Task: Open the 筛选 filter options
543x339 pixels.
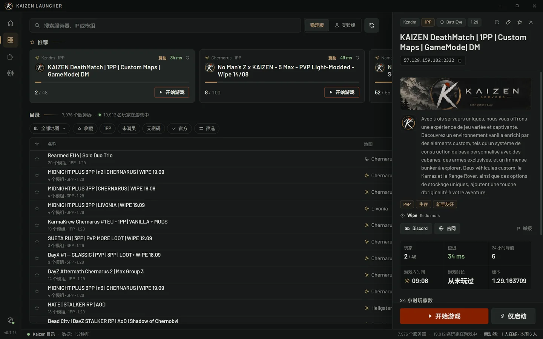Action: (x=207, y=128)
